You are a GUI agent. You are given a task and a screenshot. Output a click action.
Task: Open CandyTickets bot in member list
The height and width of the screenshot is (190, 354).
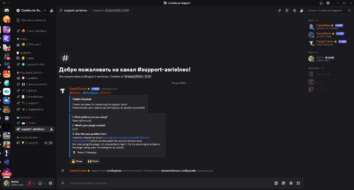click(328, 43)
